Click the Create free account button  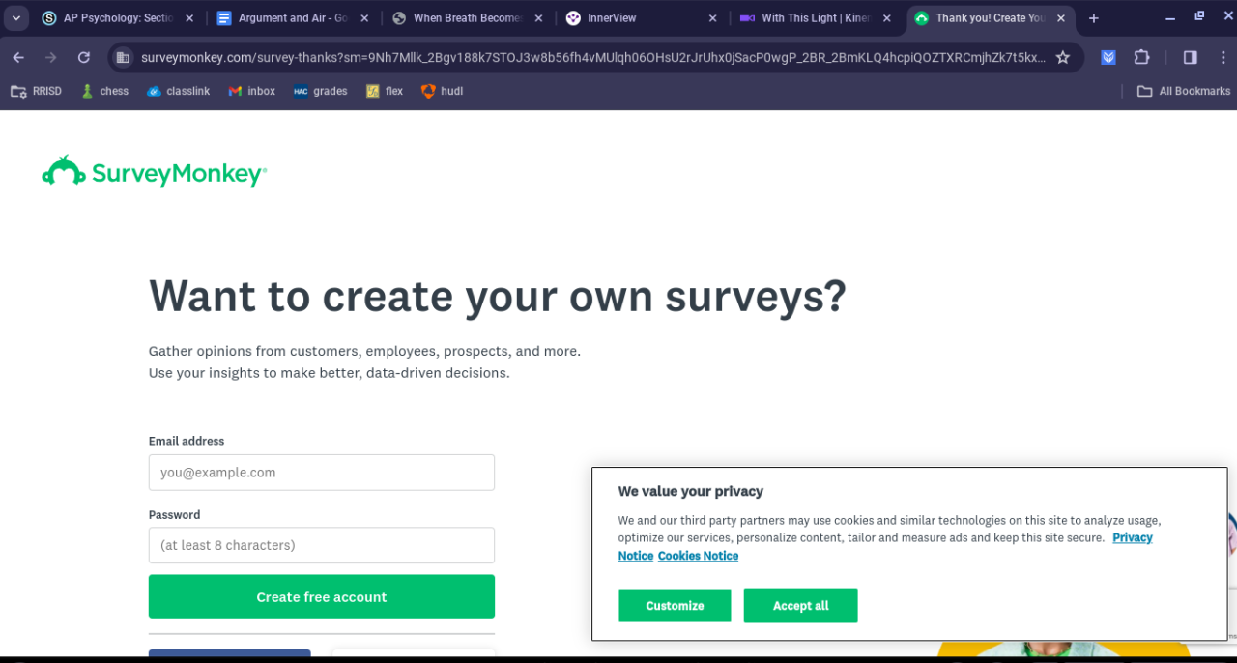[x=321, y=597]
